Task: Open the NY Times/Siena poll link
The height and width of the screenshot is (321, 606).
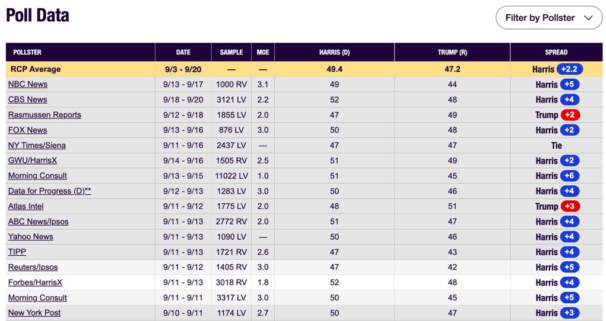Action: [37, 146]
